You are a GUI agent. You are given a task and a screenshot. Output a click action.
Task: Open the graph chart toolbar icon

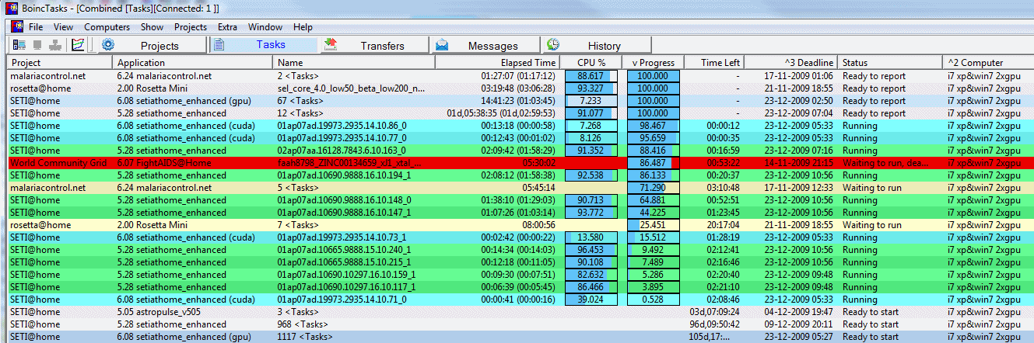[x=78, y=45]
